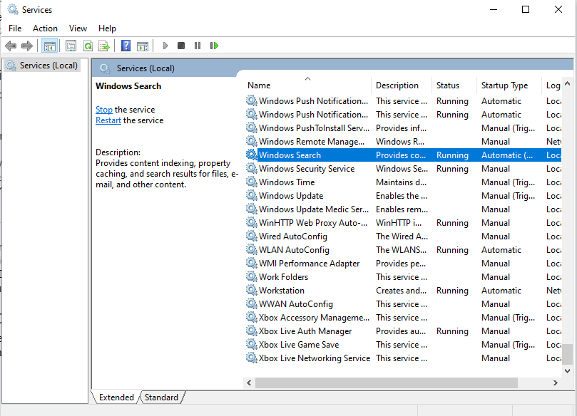Open the View menu
Image resolution: width=577 pixels, height=416 pixels.
(78, 28)
